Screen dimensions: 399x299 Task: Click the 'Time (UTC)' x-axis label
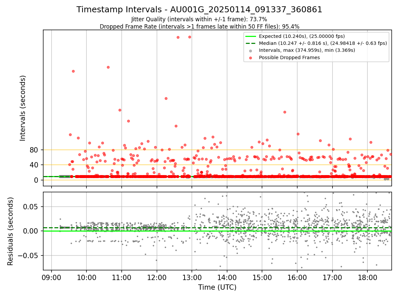[217, 287]
